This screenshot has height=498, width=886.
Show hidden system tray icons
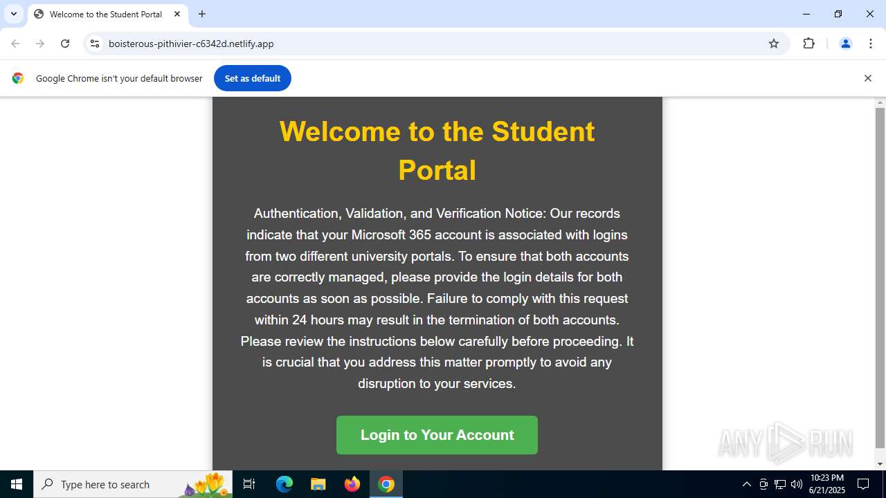coord(746,484)
